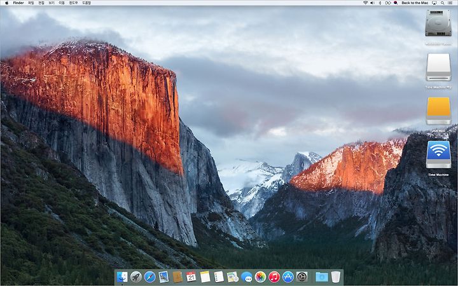Open the Mail stamp icon in Dock

coord(163,277)
